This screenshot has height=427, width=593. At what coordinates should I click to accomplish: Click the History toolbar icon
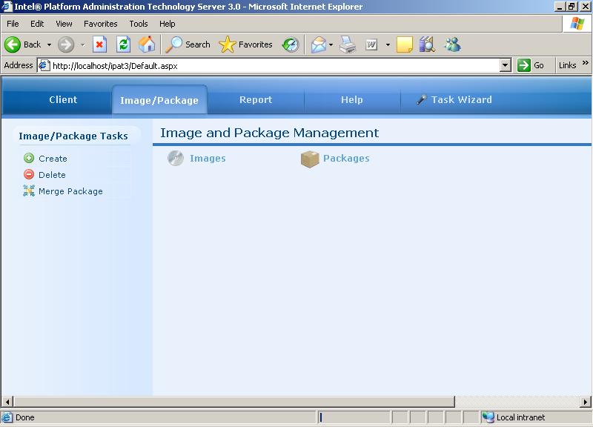click(291, 44)
